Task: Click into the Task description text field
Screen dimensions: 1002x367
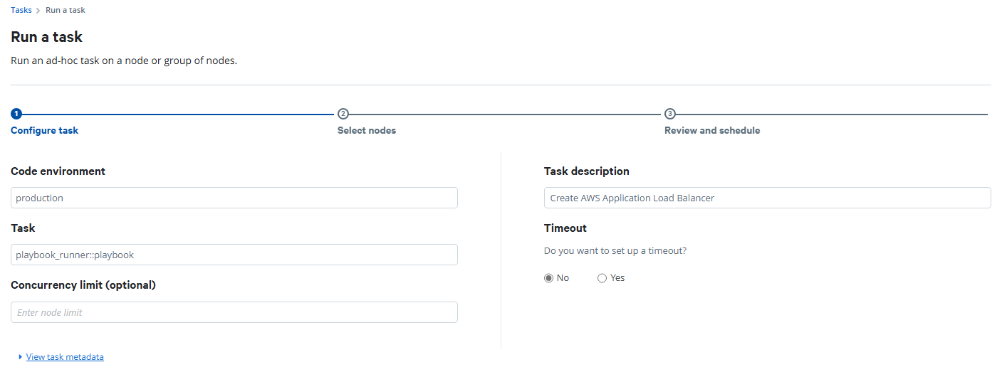Action: [x=767, y=198]
